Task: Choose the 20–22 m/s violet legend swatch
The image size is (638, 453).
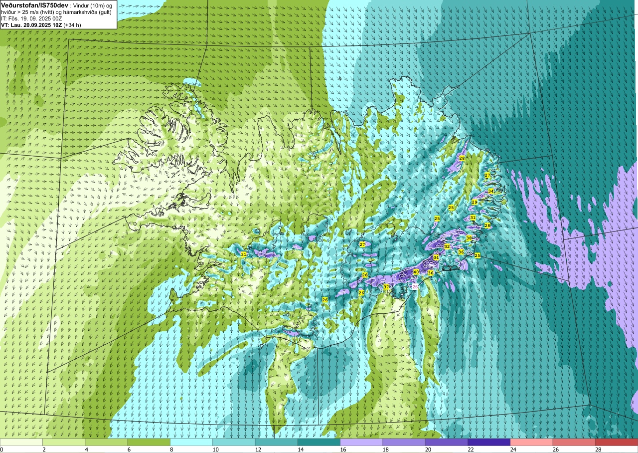Action: tap(446, 442)
